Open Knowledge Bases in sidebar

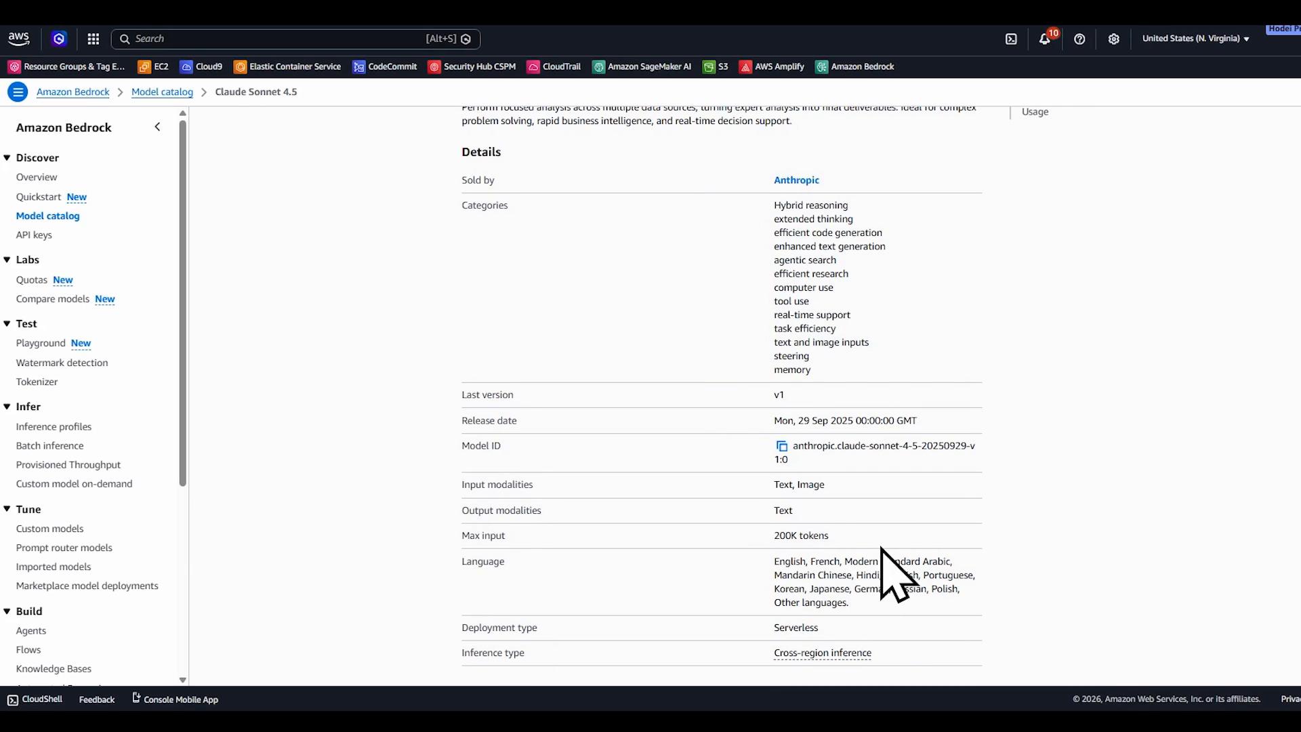[x=54, y=668]
